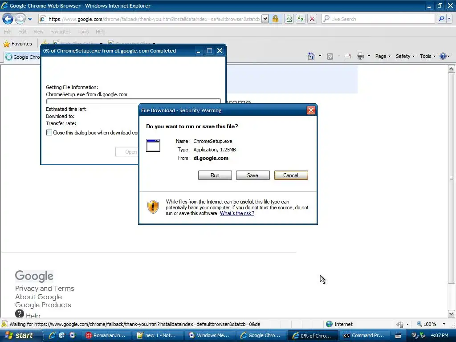The image size is (456, 342).
Task: Expand the Home button dropdown arrow
Action: click(320, 56)
